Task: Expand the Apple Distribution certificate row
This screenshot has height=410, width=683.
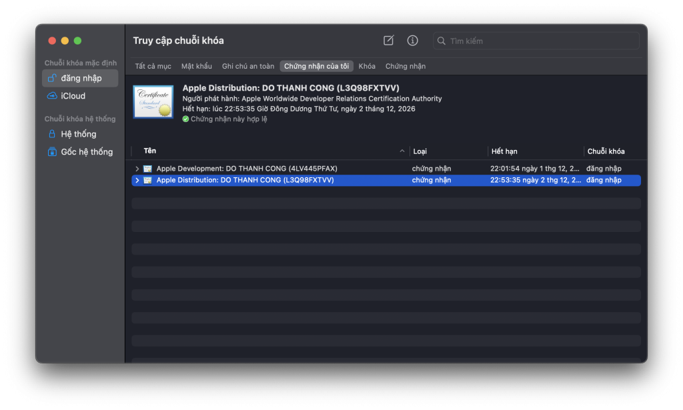Action: [137, 180]
